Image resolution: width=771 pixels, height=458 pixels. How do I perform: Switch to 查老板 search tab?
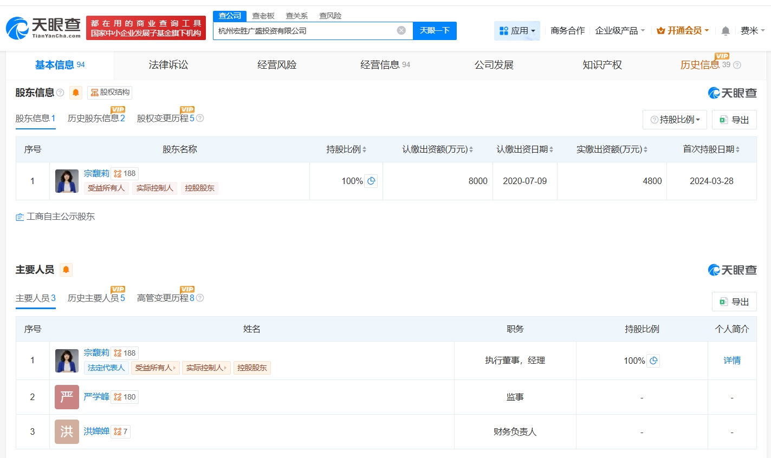pos(263,16)
